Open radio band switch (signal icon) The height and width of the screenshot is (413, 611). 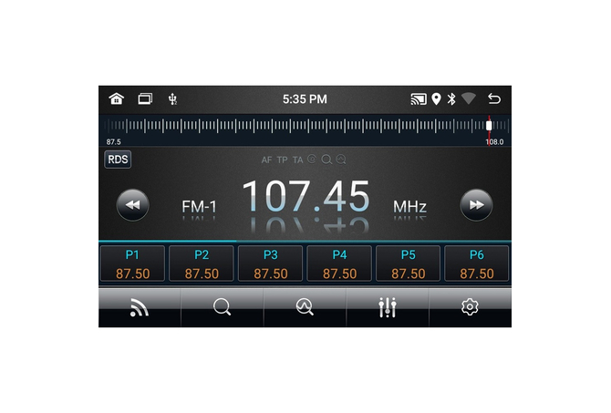tap(140, 308)
